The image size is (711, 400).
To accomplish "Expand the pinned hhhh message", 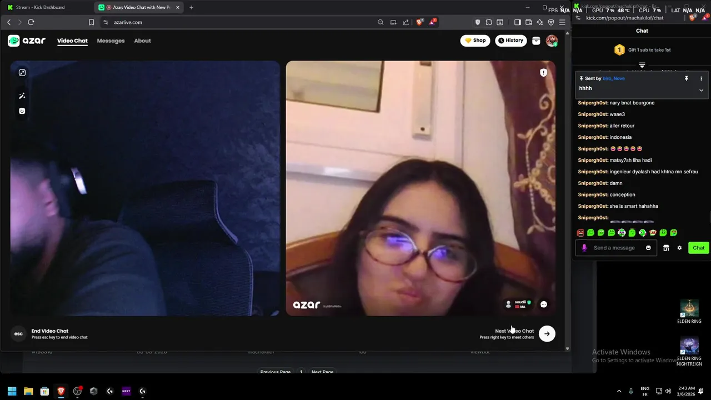I will pyautogui.click(x=701, y=90).
